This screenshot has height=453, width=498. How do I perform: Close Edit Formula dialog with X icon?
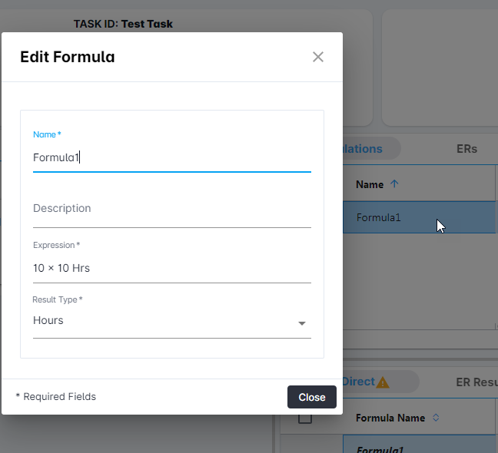(x=318, y=57)
